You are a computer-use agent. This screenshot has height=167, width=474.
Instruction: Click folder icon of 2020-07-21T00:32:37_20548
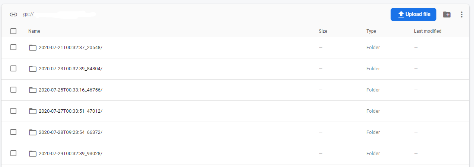click(33, 48)
